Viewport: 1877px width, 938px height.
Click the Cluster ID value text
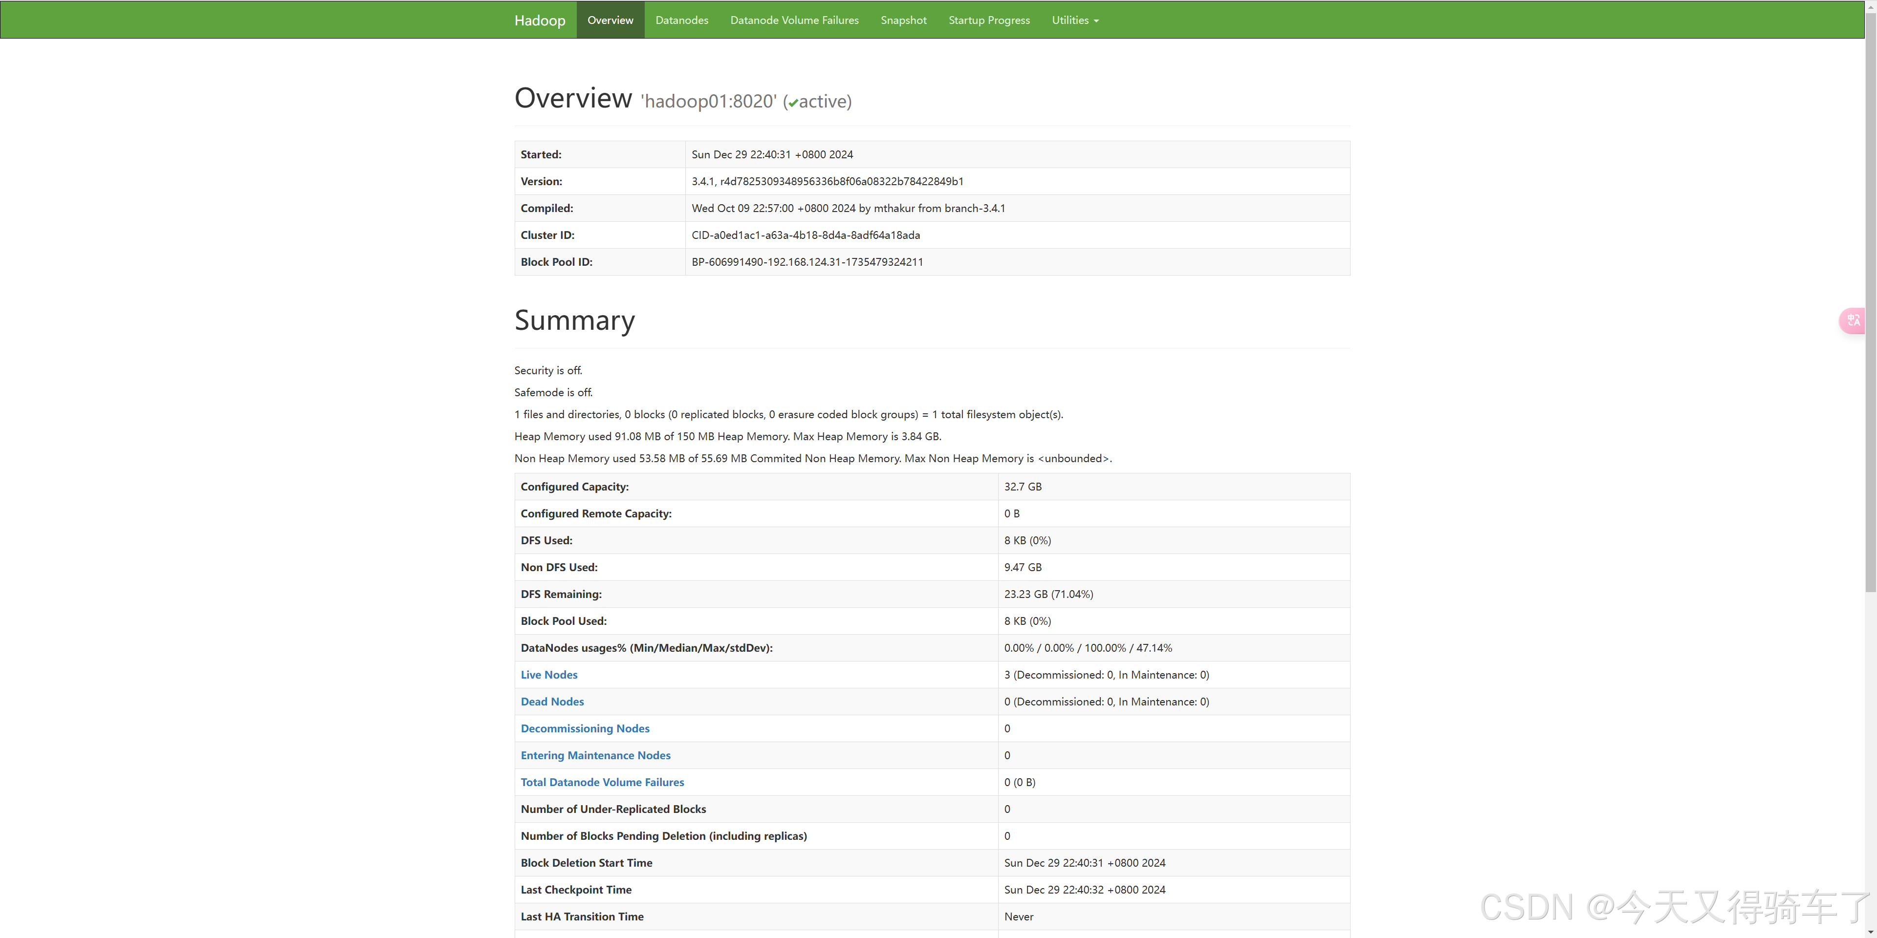pos(805,235)
